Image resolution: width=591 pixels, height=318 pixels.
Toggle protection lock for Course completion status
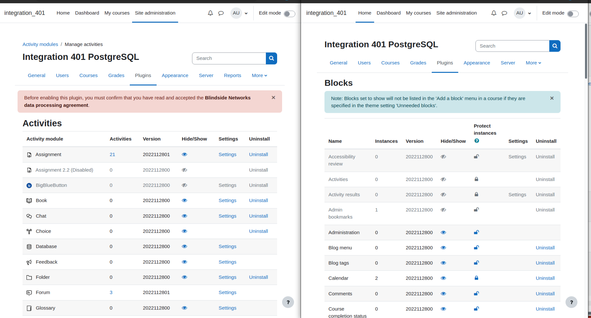pos(476,309)
